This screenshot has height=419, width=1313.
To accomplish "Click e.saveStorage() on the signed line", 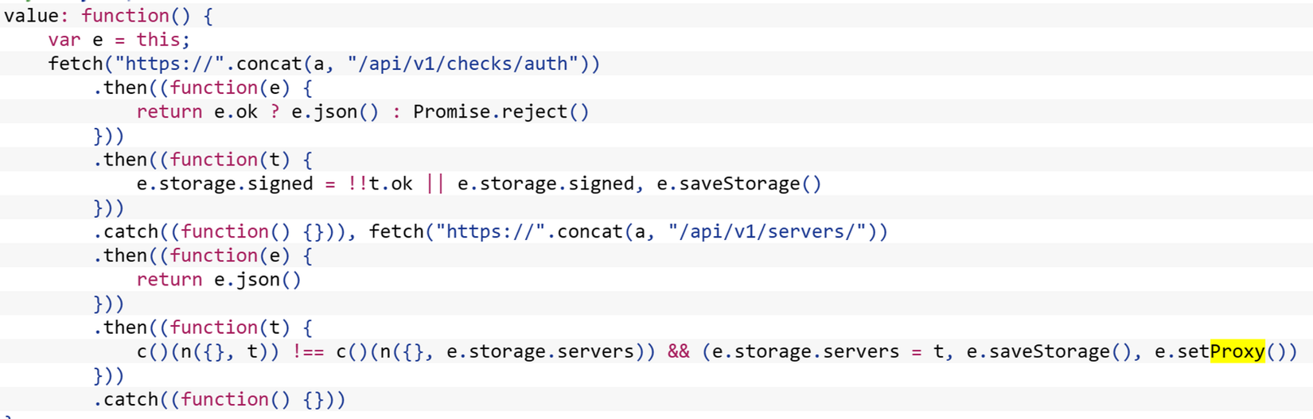I will tap(738, 184).
